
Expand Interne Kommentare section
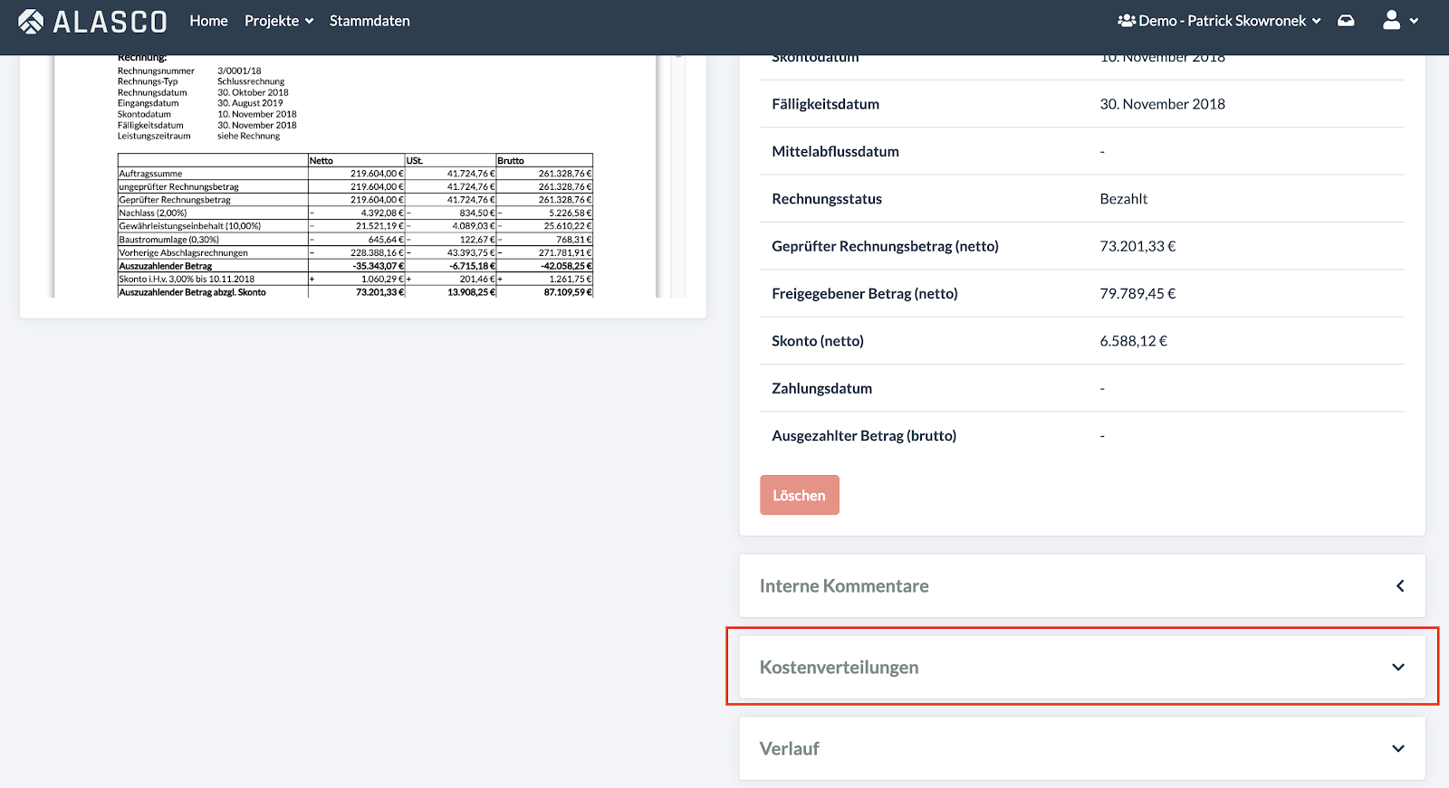point(1082,586)
